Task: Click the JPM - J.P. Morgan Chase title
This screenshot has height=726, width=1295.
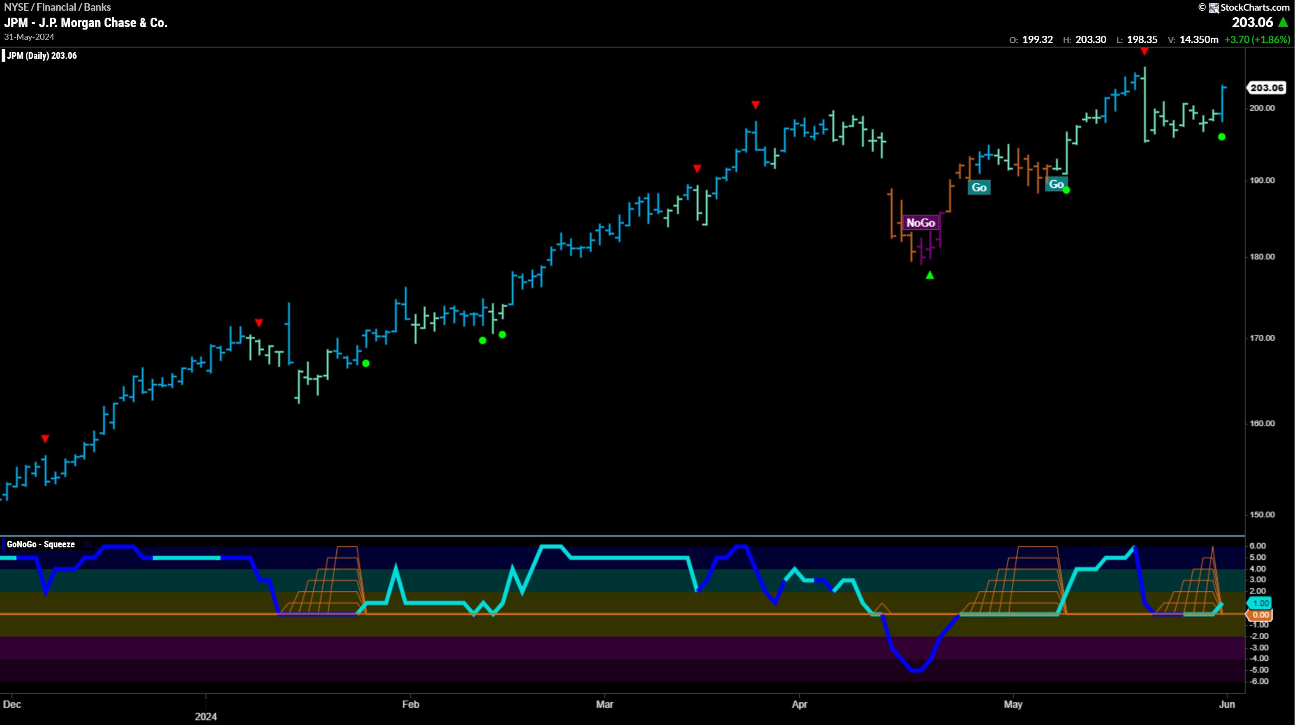Action: [x=86, y=23]
